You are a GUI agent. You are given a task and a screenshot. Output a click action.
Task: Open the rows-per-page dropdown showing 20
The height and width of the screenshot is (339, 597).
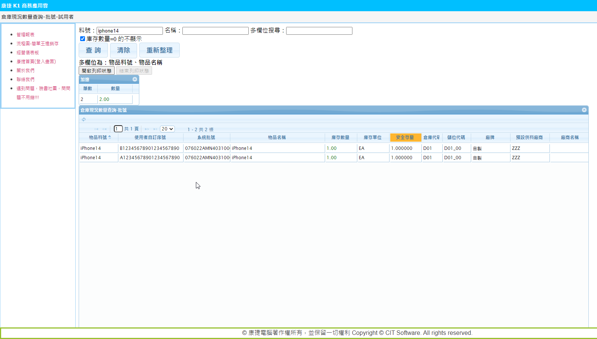click(167, 129)
